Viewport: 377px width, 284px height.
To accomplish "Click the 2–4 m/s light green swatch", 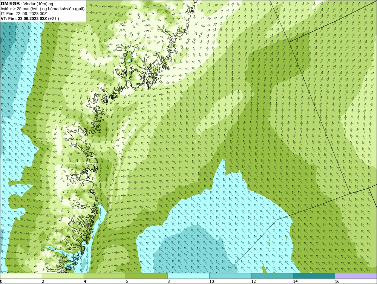I will pos(63,276).
